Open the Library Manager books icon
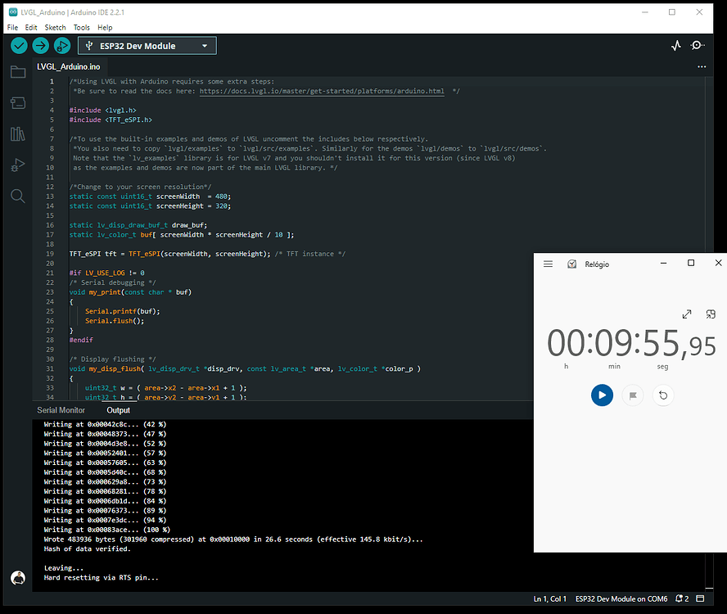Viewport: 727px width, 614px height. coord(18,133)
